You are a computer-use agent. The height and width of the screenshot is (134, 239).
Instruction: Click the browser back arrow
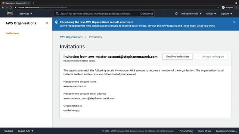pos(3,7)
